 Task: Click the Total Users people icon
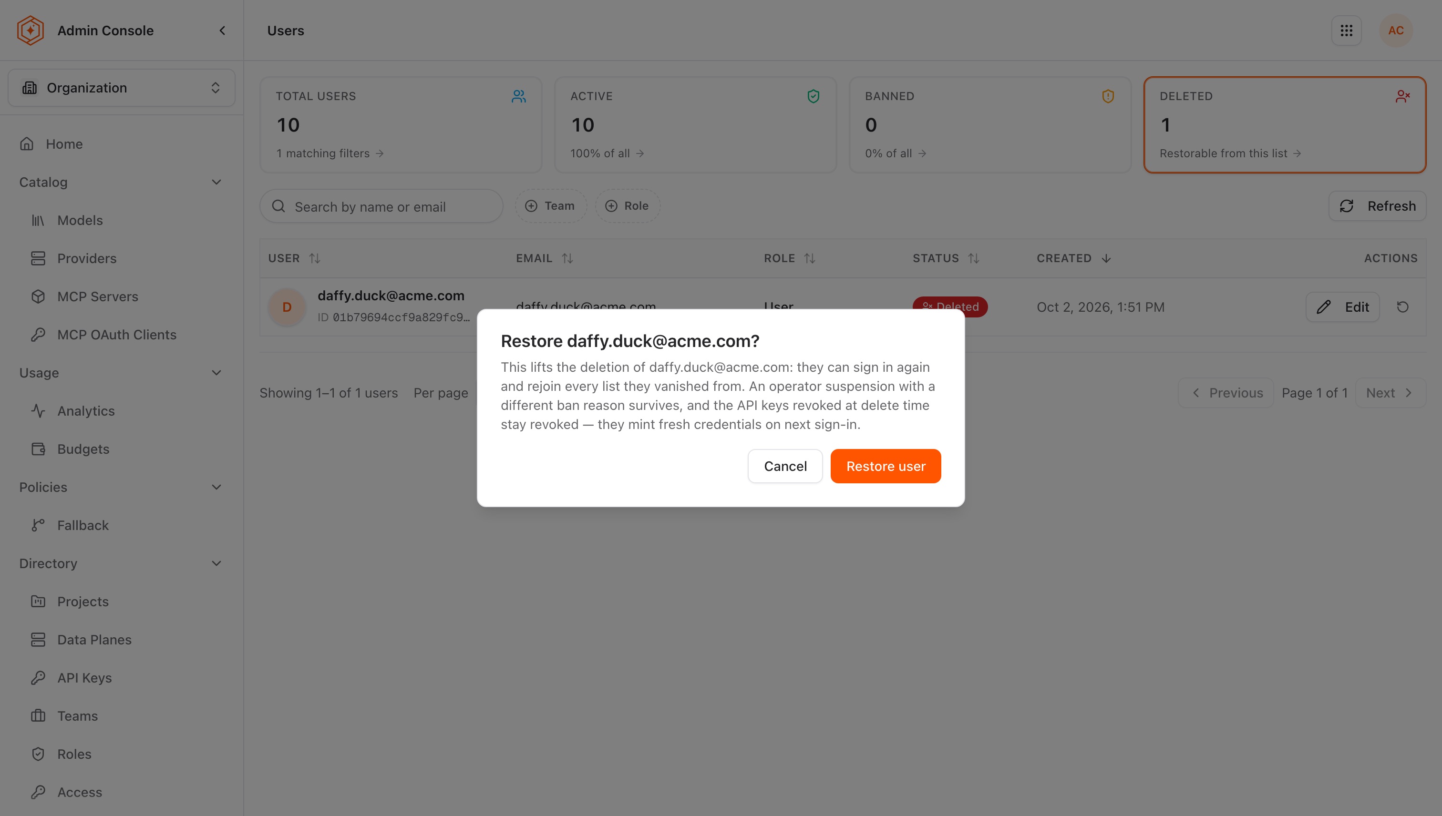519,96
